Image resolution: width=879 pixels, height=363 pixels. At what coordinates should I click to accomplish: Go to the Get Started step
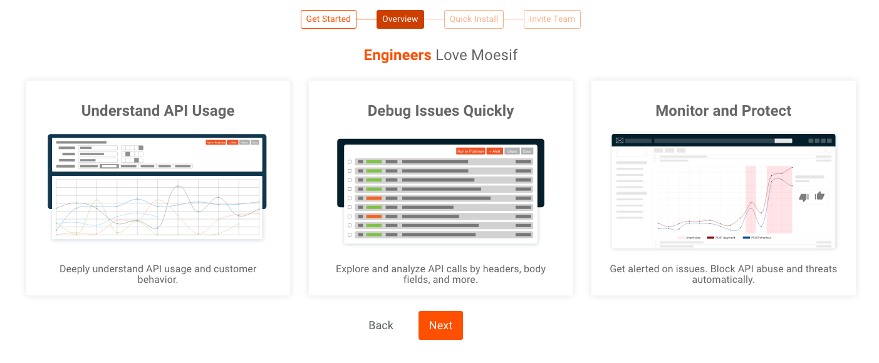coord(328,19)
